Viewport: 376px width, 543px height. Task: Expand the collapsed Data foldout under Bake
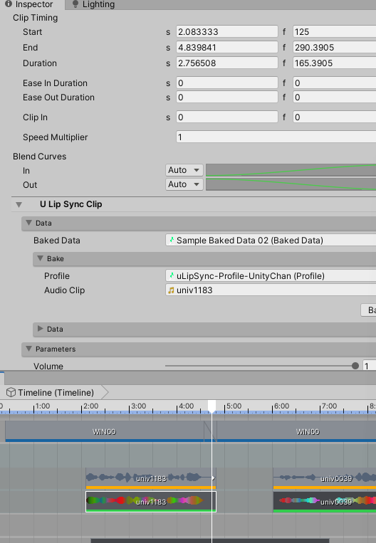click(40, 329)
